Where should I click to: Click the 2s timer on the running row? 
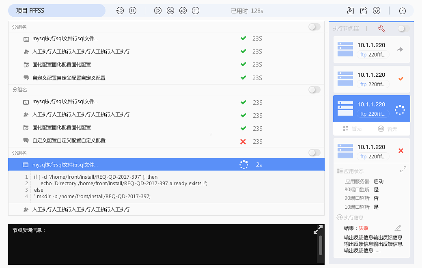(x=259, y=165)
